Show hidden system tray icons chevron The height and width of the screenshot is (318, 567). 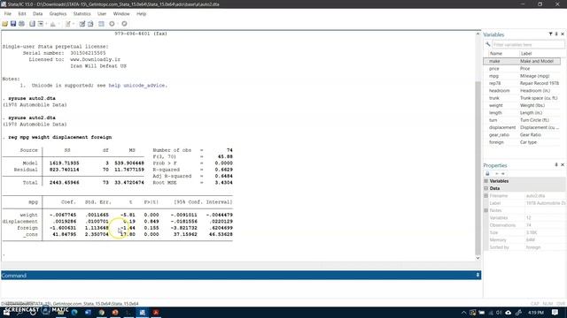click(x=463, y=313)
